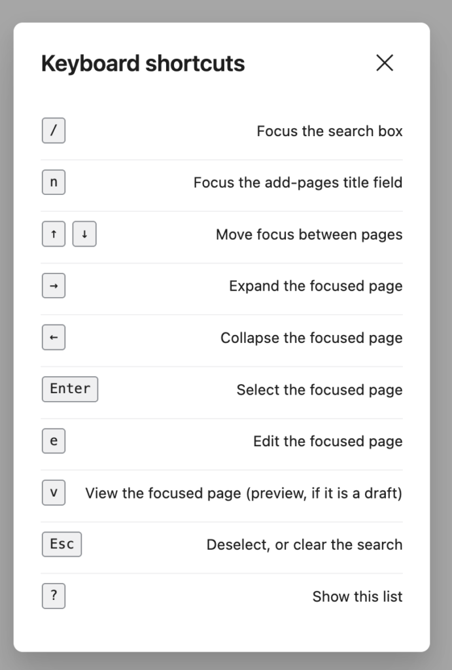The width and height of the screenshot is (452, 670).
Task: Click the Enter key badge
Action: tap(70, 389)
